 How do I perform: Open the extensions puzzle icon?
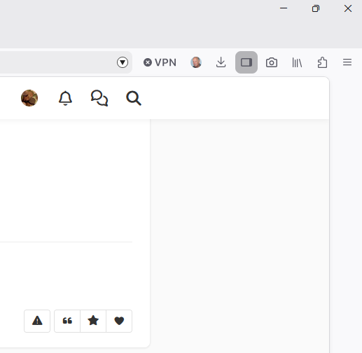click(322, 62)
